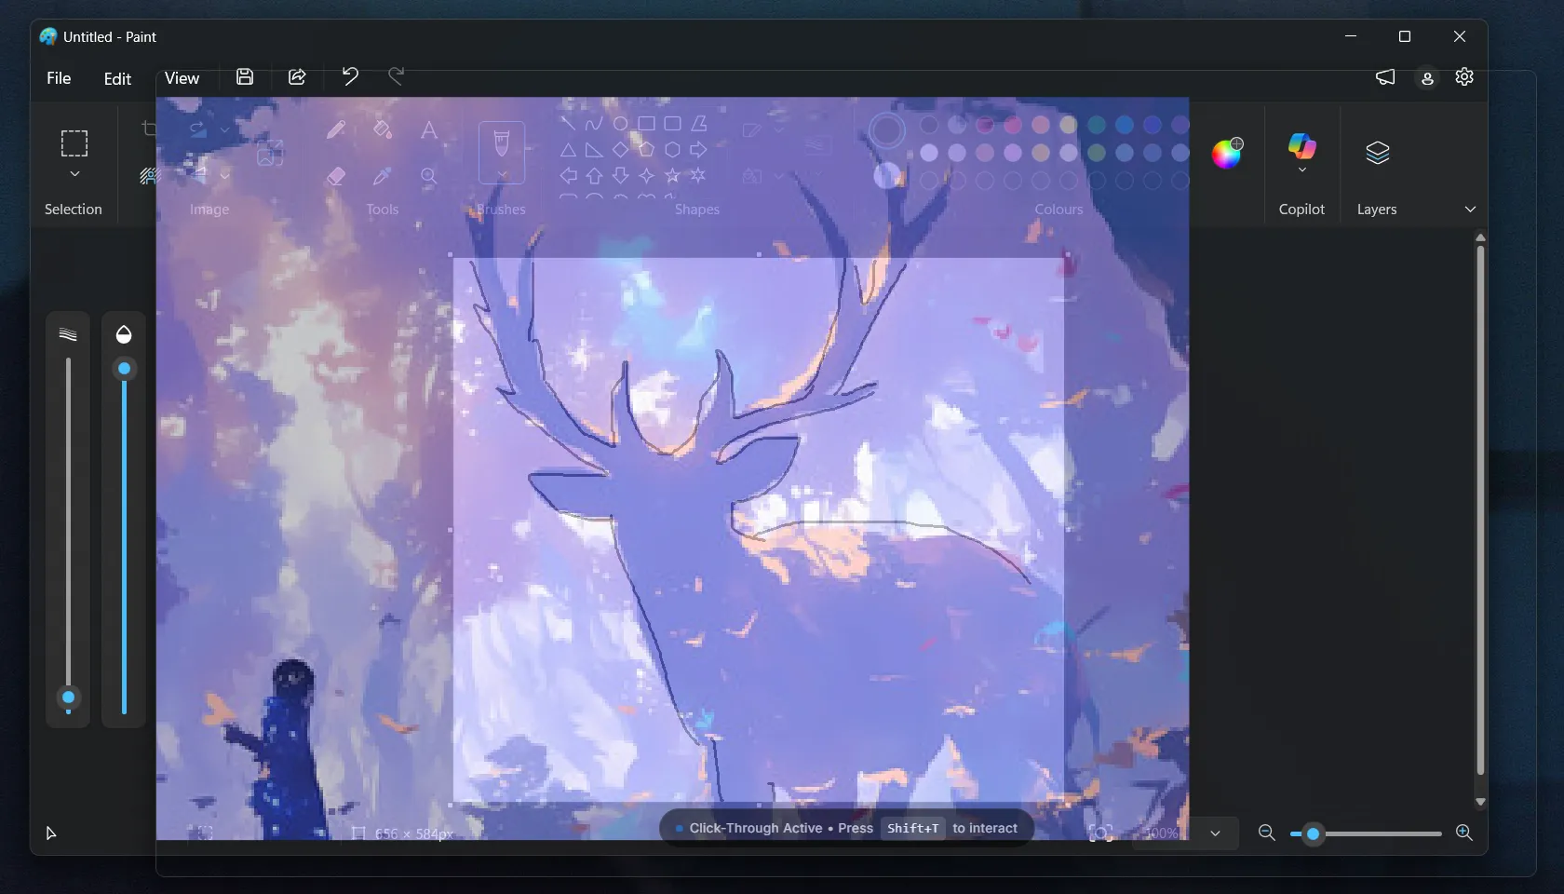Choose the Triangle shape
1564x894 pixels.
[x=568, y=149]
